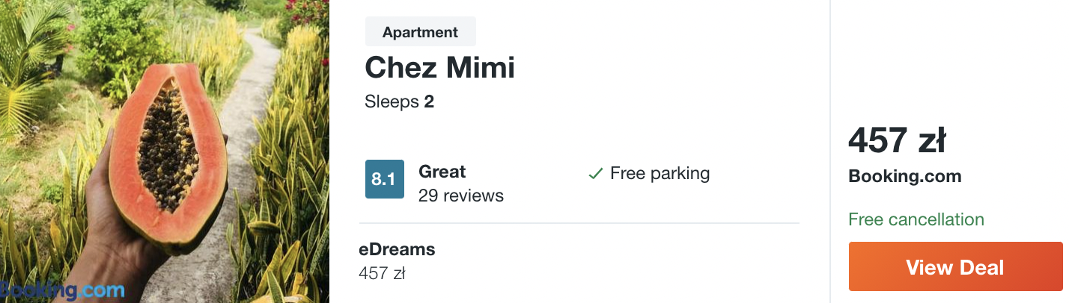Select the eDreams provider name
1069x303 pixels.
click(397, 249)
